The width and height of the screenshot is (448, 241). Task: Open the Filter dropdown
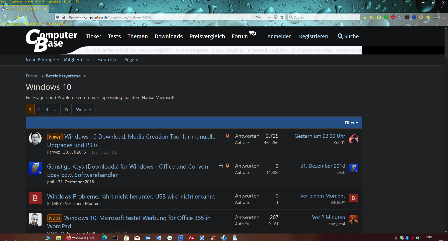[351, 123]
